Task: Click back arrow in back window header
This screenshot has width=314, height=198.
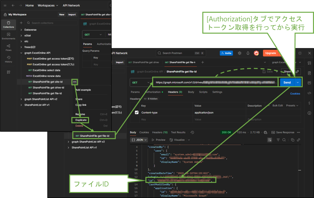Action: (13, 5)
